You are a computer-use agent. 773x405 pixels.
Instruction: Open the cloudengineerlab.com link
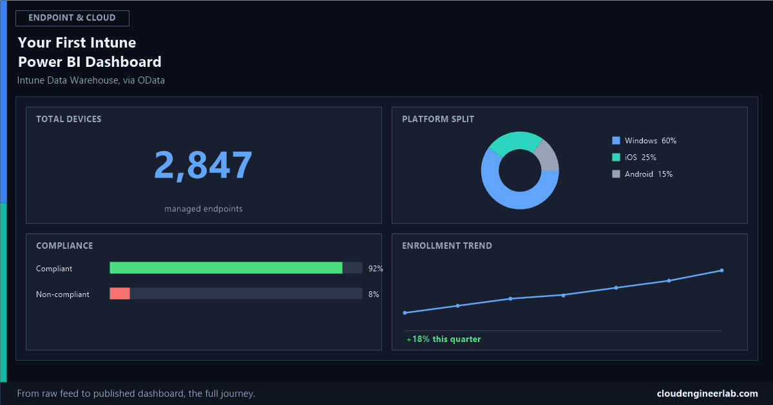pyautogui.click(x=707, y=393)
